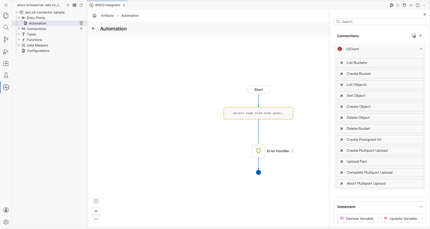The height and width of the screenshot is (229, 430).
Task: Collapse the aws.s3-connector-sample project node
Action: [x=17, y=12]
